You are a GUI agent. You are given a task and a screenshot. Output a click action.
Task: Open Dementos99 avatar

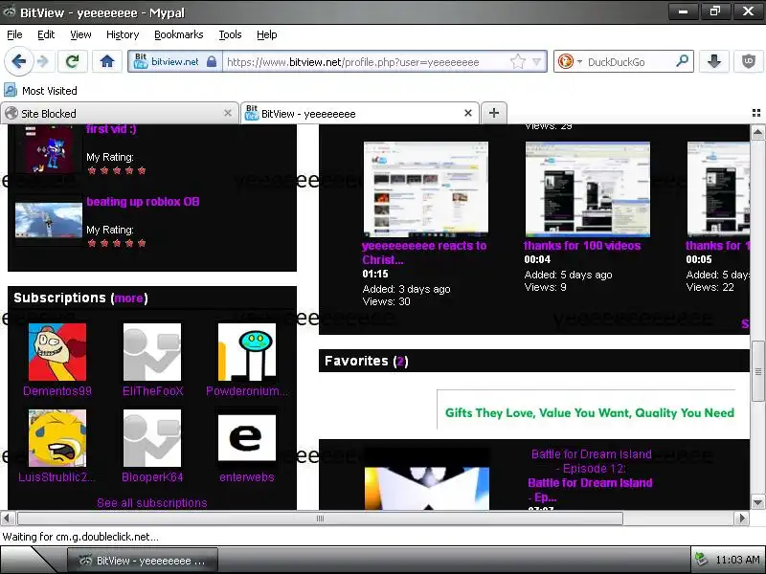[57, 352]
